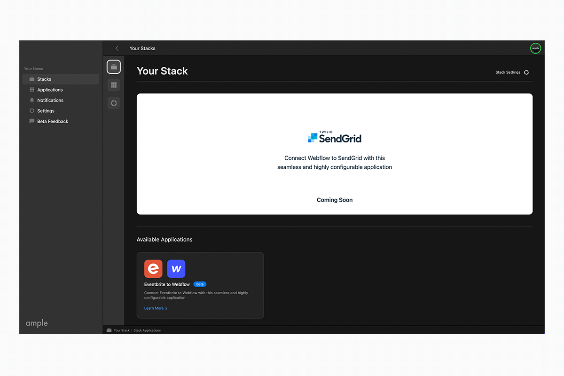Click the Your Name account label
This screenshot has width=564, height=376.
click(x=33, y=69)
